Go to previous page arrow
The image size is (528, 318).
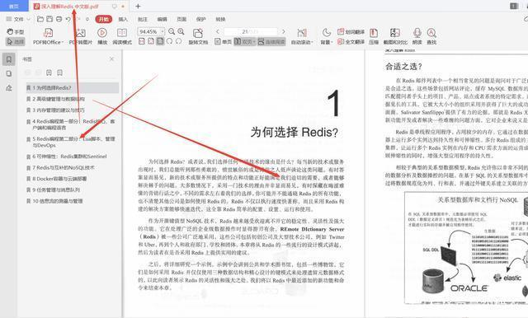(218, 31)
